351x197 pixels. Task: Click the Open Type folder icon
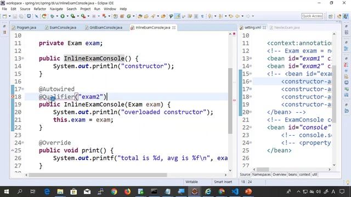click(x=140, y=16)
